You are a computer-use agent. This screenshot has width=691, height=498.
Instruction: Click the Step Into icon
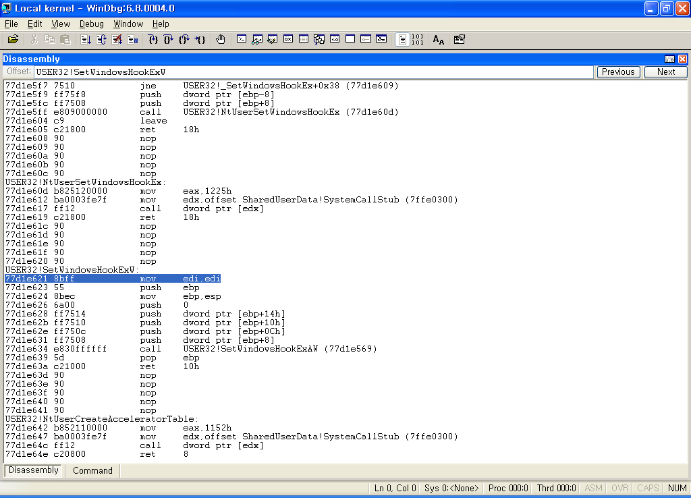(153, 40)
